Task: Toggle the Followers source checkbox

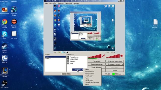Action: [x=68, y=61]
